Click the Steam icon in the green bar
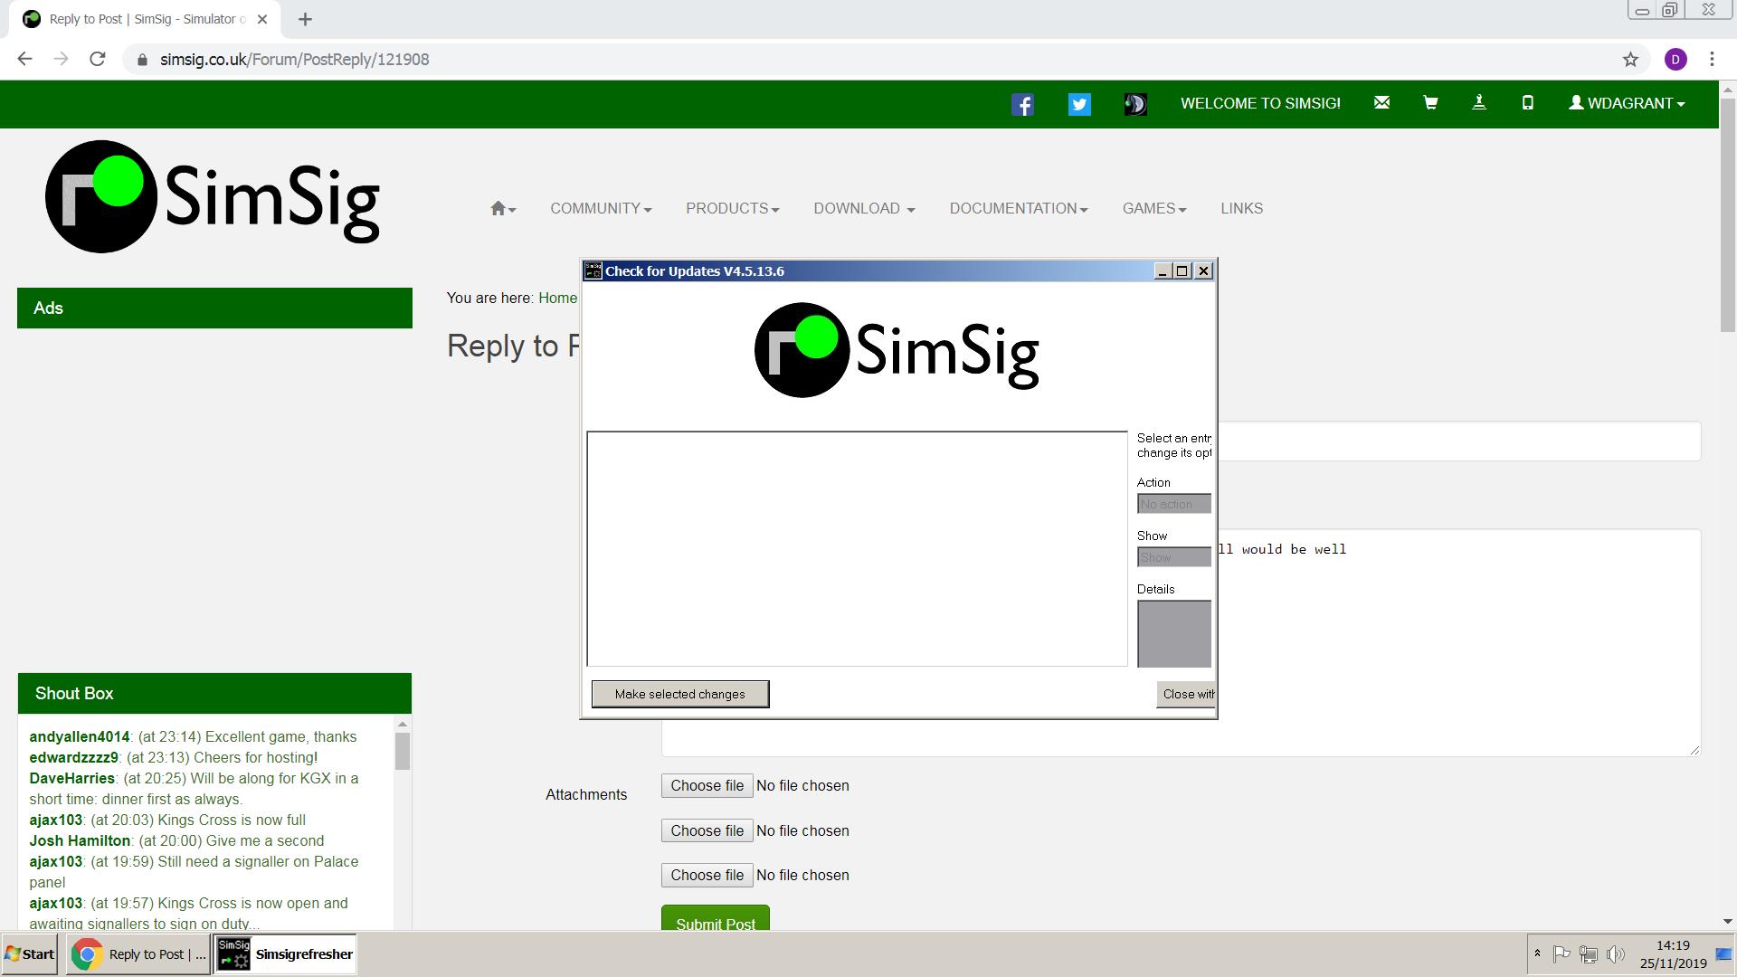This screenshot has height=977, width=1737. point(1135,105)
